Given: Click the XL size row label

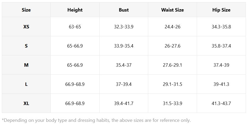Looking at the screenshot, I should (x=26, y=103).
